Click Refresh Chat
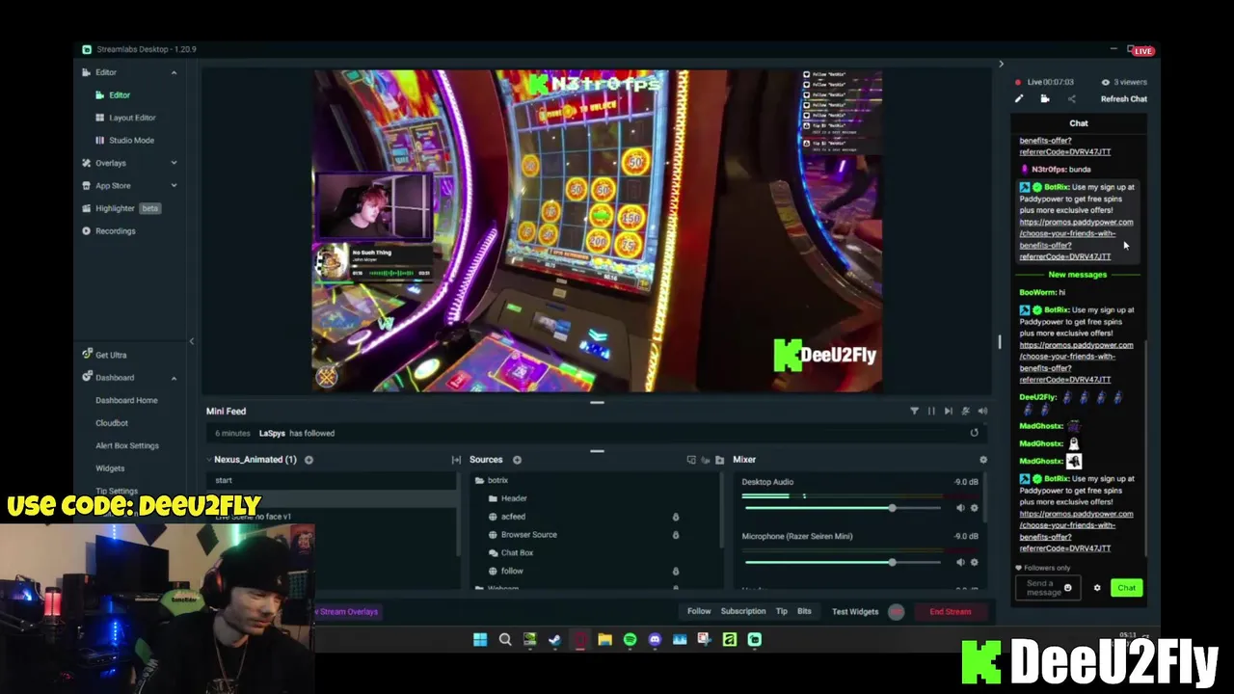Screen dimensions: 1234x694 (x=1124, y=99)
